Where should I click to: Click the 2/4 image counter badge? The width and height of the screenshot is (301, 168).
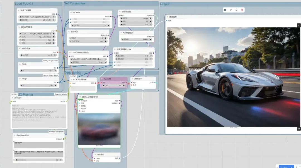tap(299, 129)
